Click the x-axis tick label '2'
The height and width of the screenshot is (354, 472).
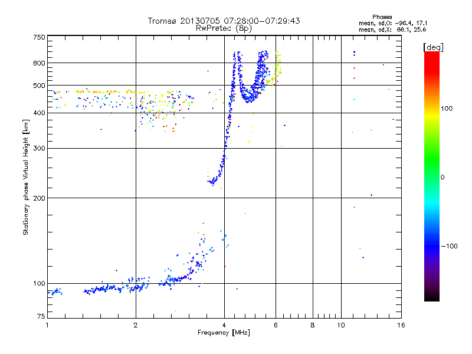pos(136,325)
